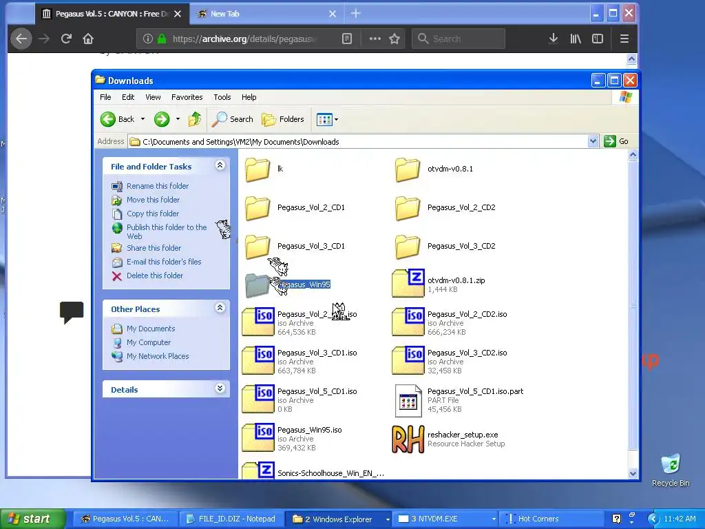Image resolution: width=705 pixels, height=529 pixels.
Task: Open Firefox hamburger menu
Action: click(x=624, y=39)
